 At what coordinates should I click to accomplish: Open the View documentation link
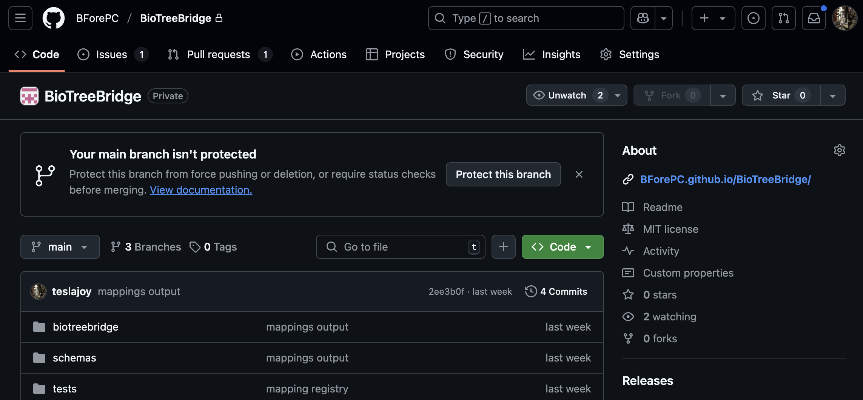click(201, 190)
